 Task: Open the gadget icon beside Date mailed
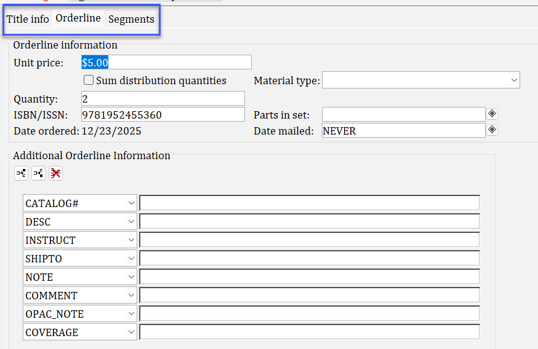(x=492, y=130)
